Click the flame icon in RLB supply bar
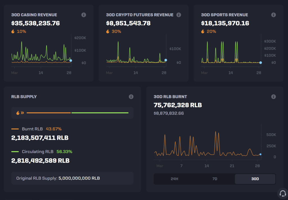288x200 pixels. [x=18, y=113]
